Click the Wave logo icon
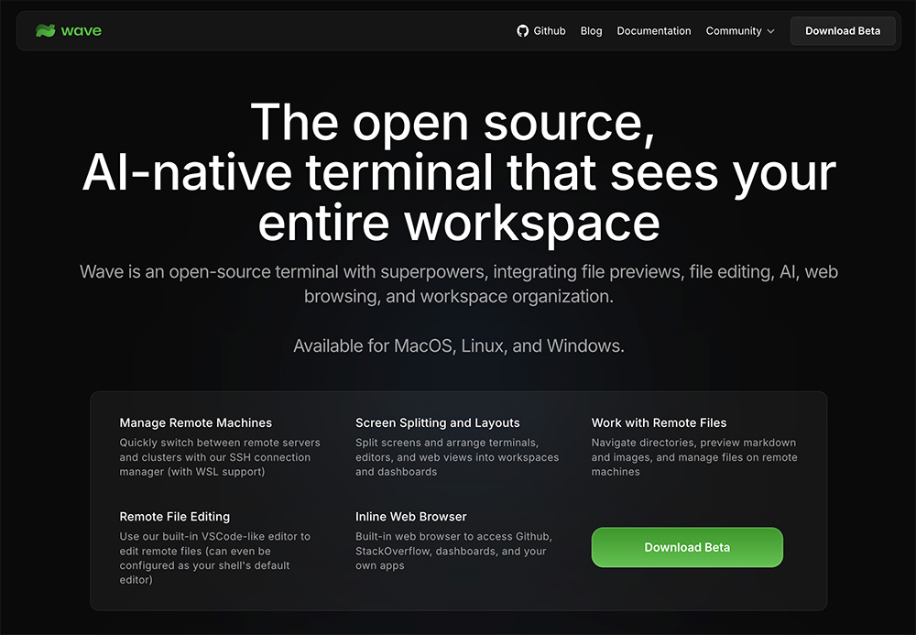 [x=45, y=30]
